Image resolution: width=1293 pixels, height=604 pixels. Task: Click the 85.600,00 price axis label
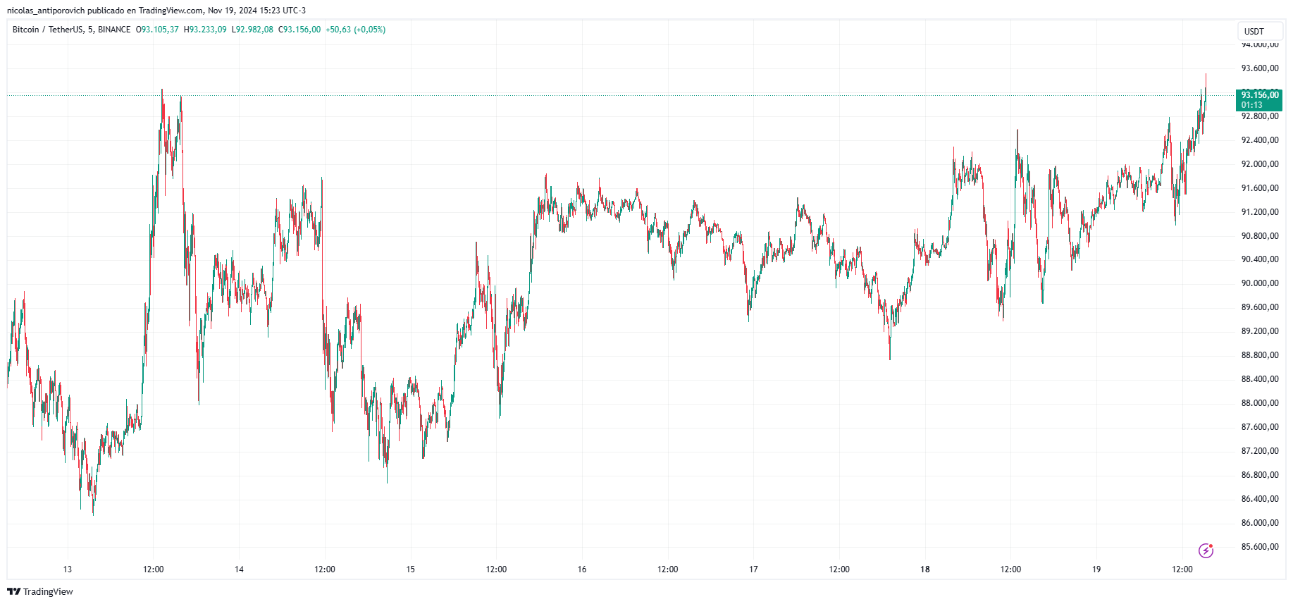pos(1259,547)
